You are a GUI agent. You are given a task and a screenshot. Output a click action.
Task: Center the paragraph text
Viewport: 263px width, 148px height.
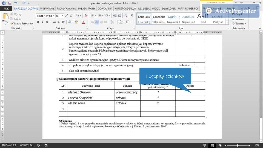pyautogui.click(x=97, y=22)
